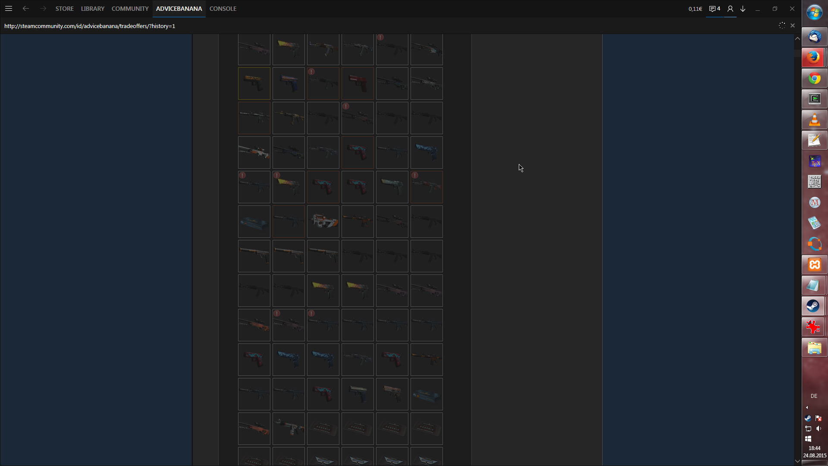Stop page loading with the X icon
This screenshot has height=466, width=828.
click(793, 26)
